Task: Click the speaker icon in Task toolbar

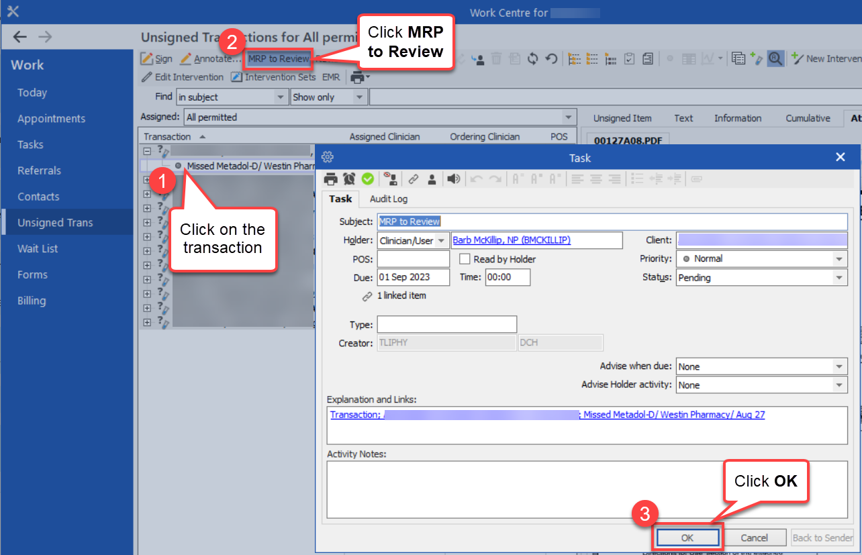Action: coord(454,179)
